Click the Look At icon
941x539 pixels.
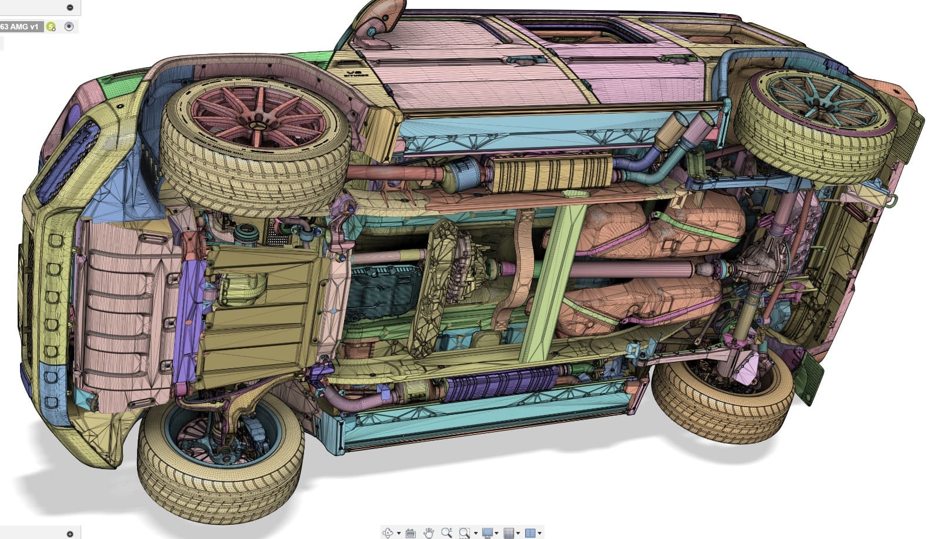pos(411,533)
